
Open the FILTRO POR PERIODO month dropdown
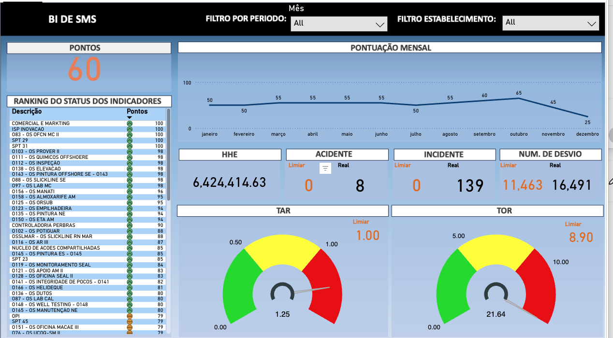(339, 23)
